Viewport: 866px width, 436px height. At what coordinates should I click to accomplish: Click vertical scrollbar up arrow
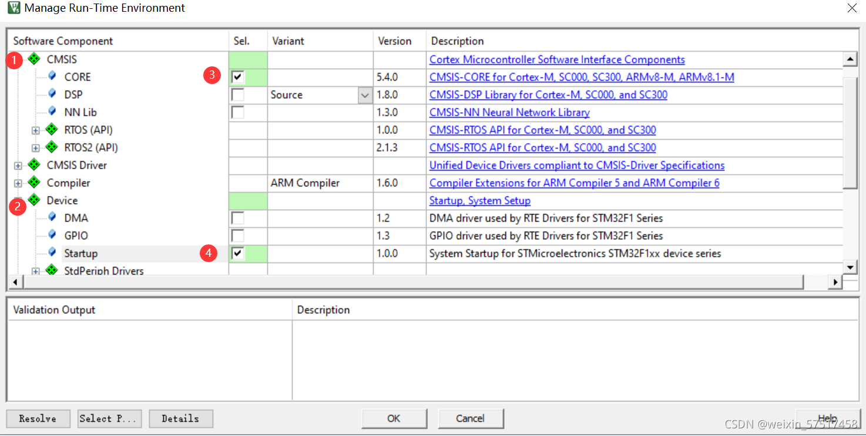850,59
